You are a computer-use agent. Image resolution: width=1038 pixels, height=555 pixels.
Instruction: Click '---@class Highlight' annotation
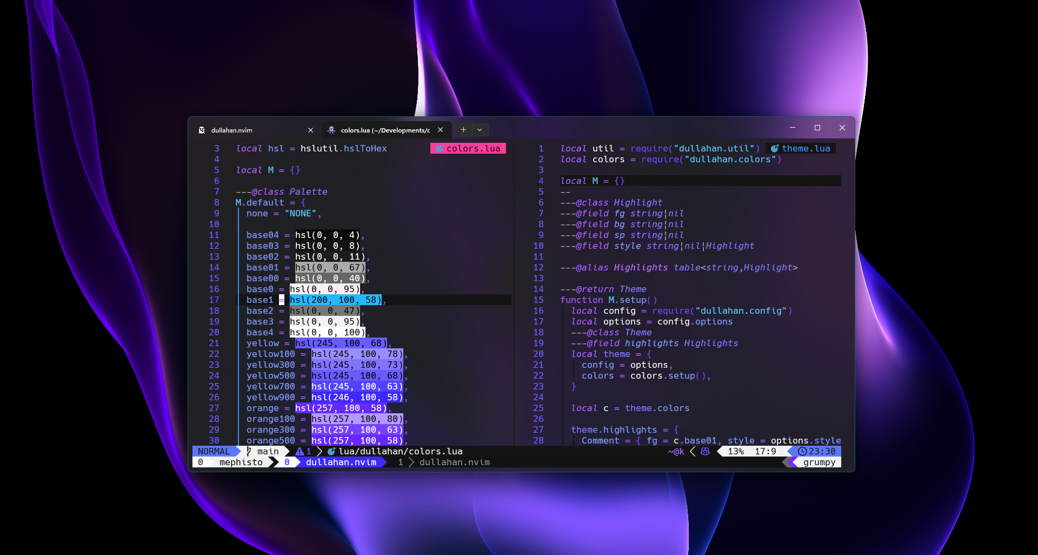[611, 202]
